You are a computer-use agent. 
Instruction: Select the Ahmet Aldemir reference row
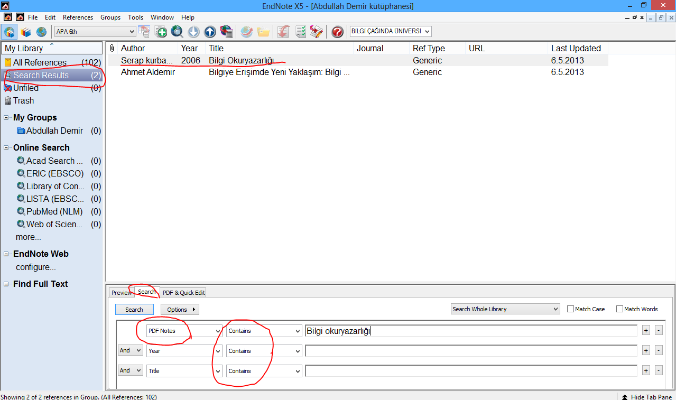pos(358,72)
